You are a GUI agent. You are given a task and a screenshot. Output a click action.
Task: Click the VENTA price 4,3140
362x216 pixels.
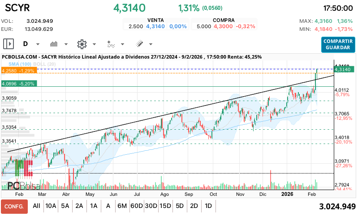[x=155, y=26]
